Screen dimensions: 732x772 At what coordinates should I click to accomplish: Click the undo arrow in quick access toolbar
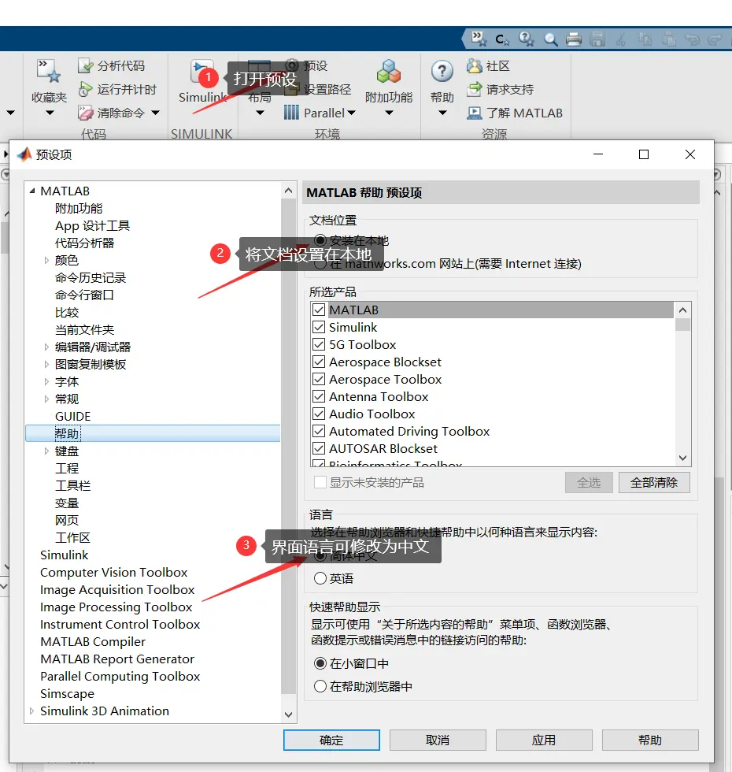(x=692, y=39)
